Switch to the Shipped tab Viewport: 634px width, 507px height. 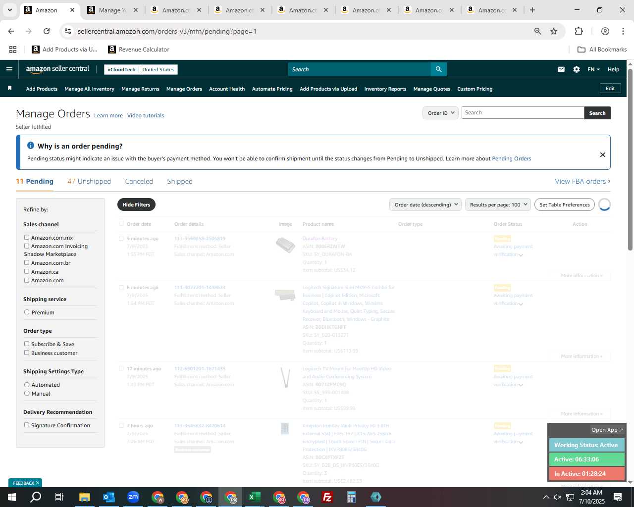point(180,181)
